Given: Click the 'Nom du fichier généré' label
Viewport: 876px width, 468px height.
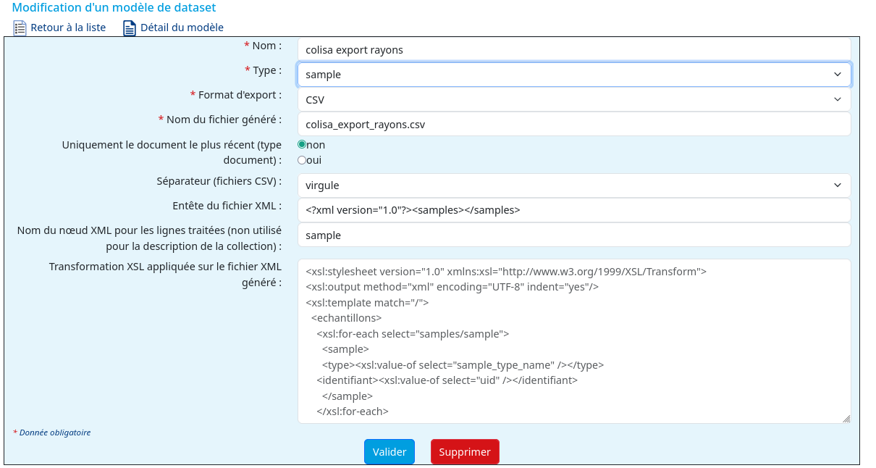Looking at the screenshot, I should coord(220,120).
